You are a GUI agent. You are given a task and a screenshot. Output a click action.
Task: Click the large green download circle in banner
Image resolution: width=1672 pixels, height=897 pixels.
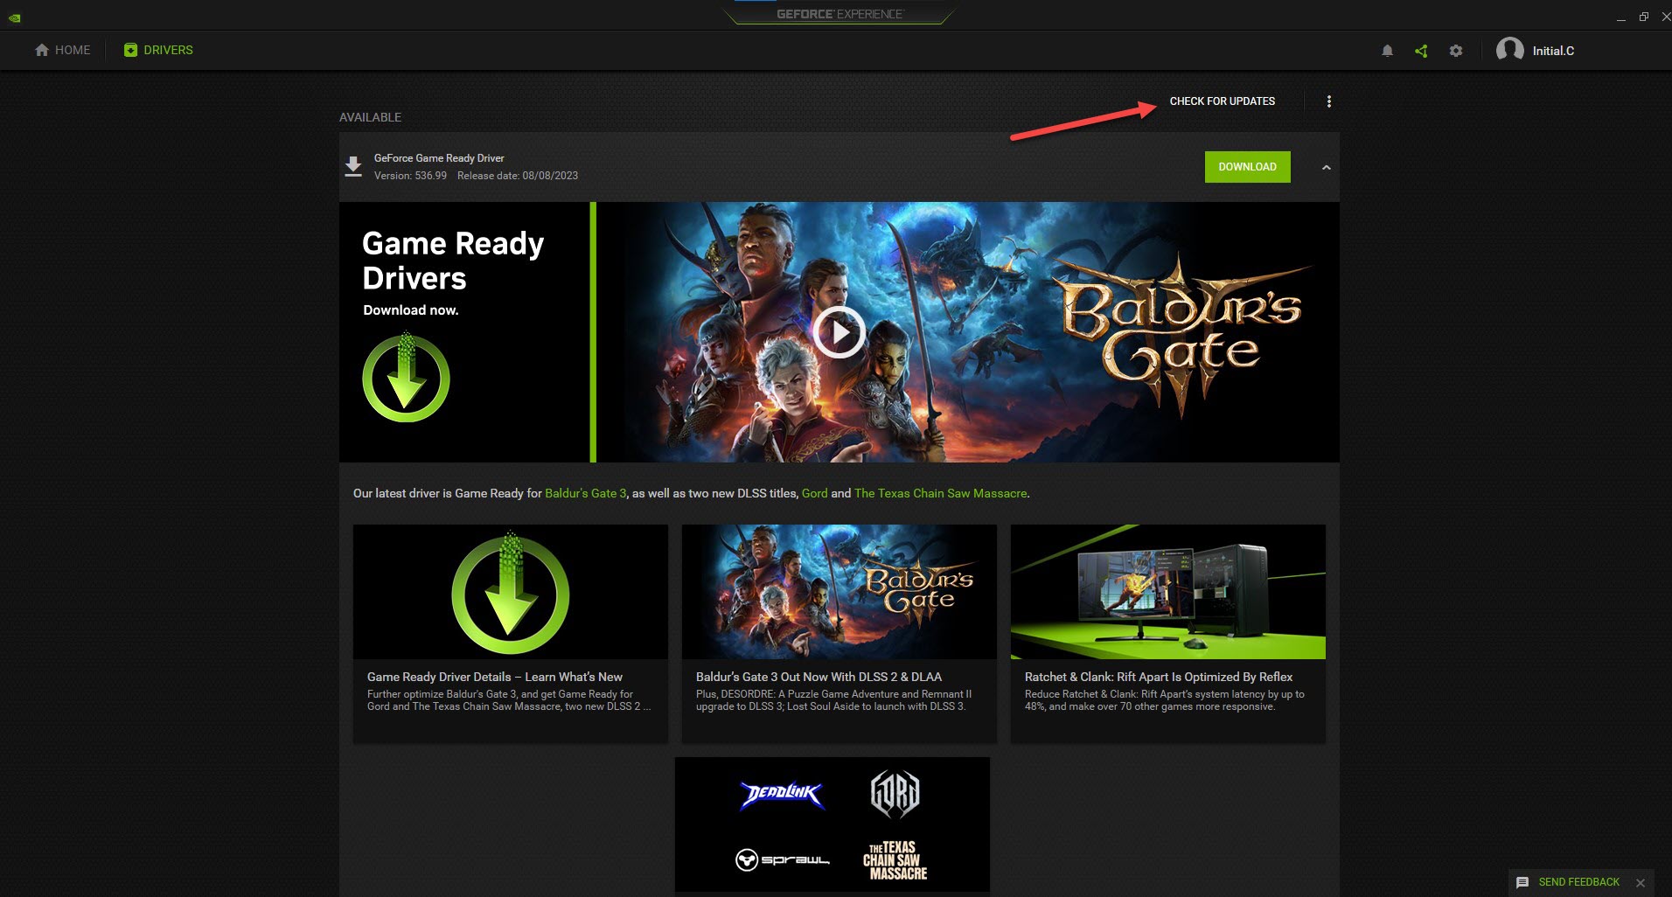pyautogui.click(x=406, y=378)
